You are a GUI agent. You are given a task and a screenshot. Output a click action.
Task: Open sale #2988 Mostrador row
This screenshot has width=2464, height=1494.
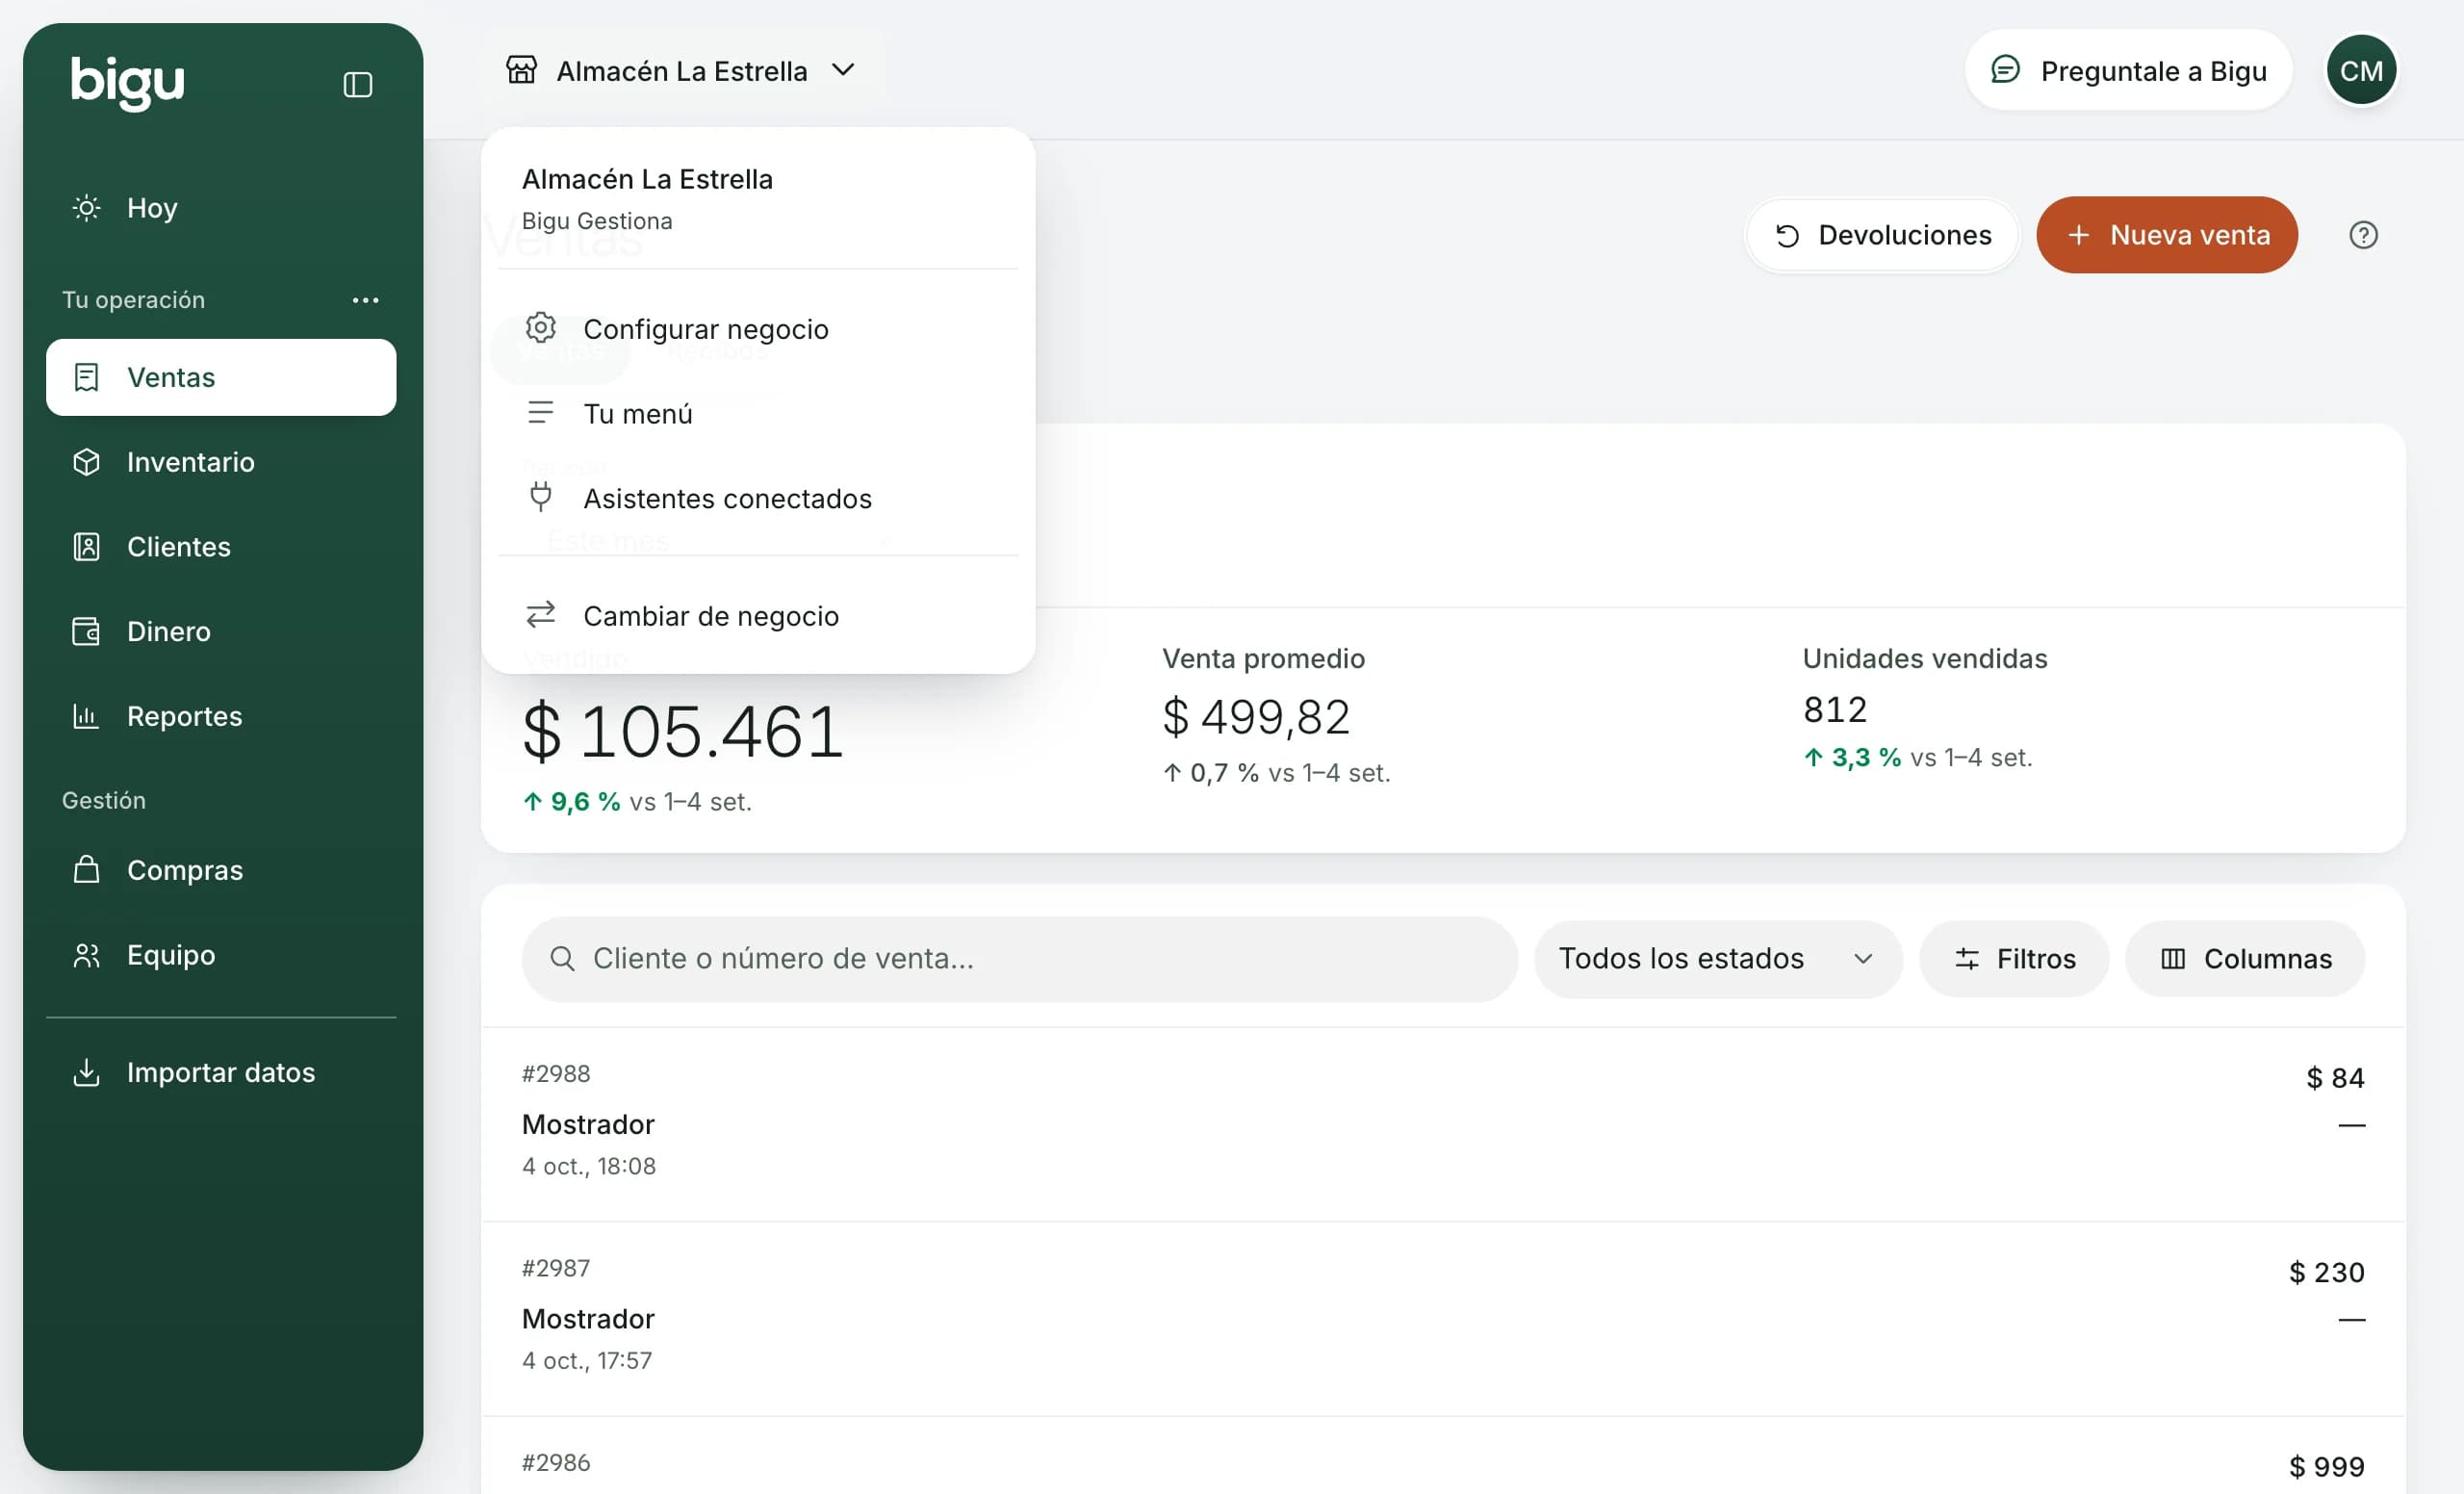point(1443,1124)
